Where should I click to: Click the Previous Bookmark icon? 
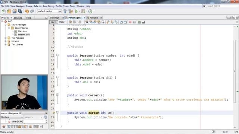[108, 22]
